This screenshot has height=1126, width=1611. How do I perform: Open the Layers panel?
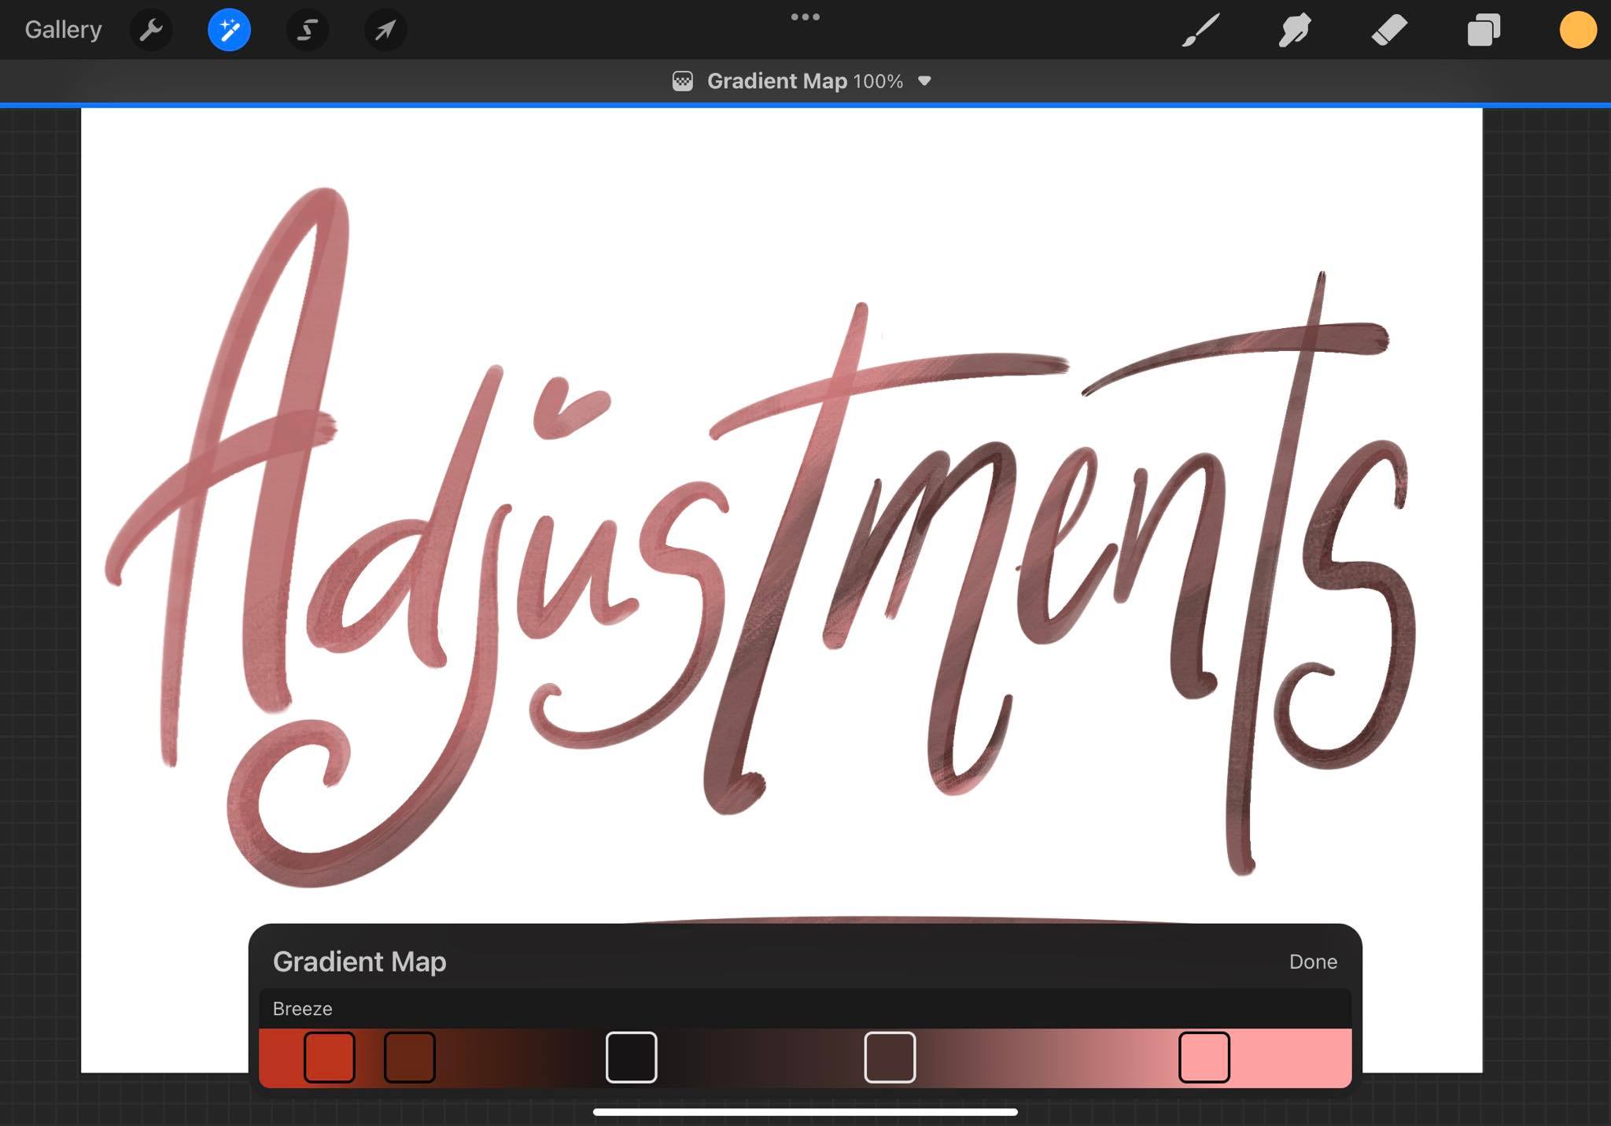pos(1484,31)
